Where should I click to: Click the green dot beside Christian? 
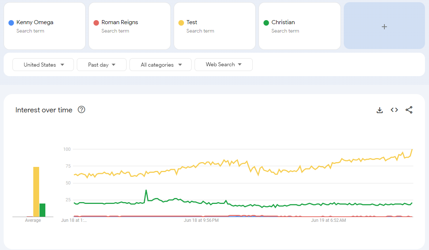[x=266, y=23]
